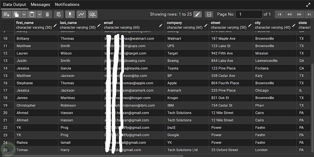The width and height of the screenshot is (314, 157).
Task: Click the email column edit pencil
Action: 160,25
